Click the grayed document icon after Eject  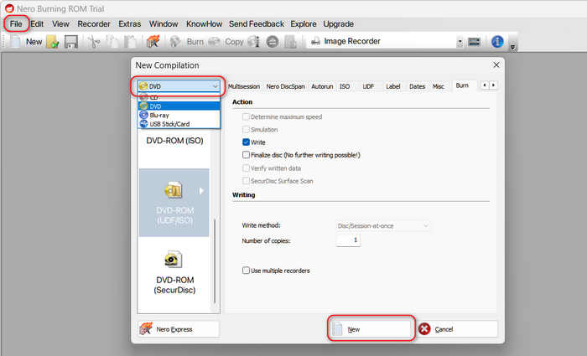[290, 42]
